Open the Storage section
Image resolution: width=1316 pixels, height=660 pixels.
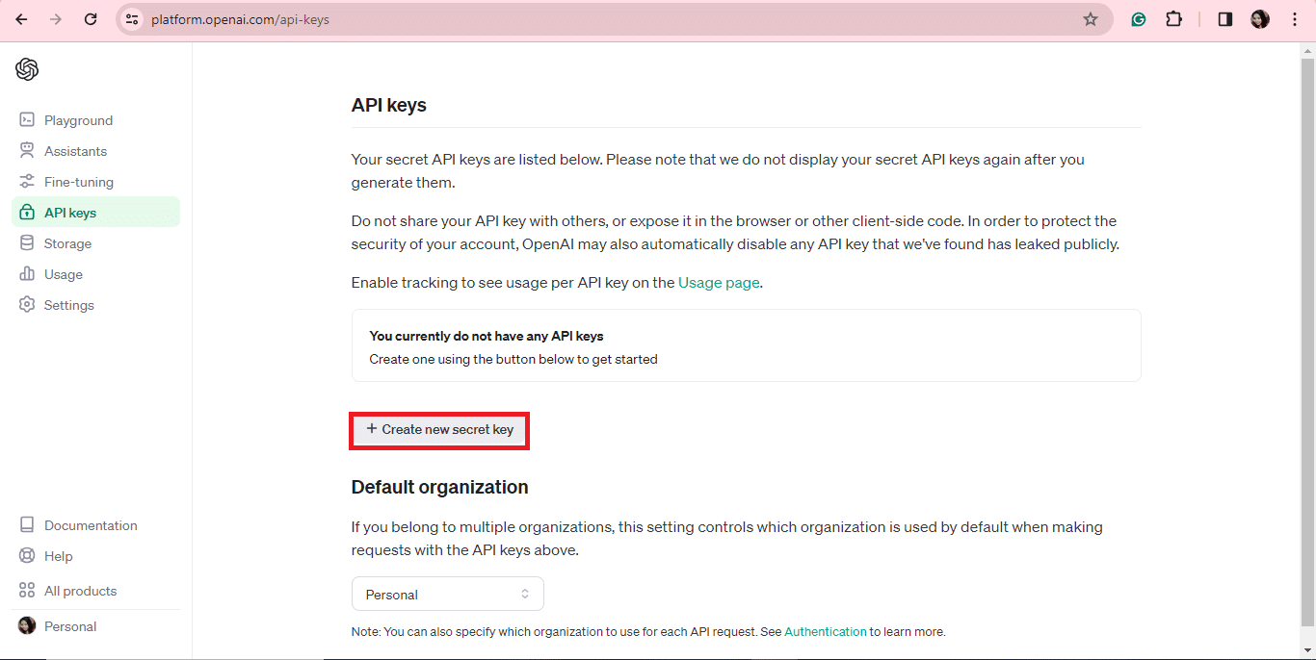67,242
